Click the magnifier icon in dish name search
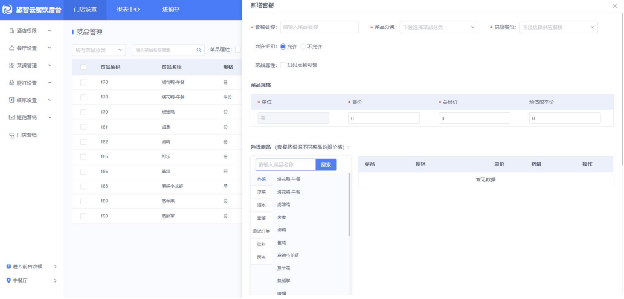This screenshot has height=299, width=624. click(199, 50)
